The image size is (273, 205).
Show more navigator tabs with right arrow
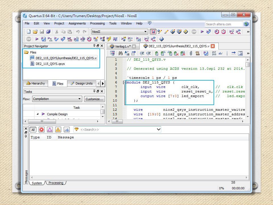[x=103, y=83]
